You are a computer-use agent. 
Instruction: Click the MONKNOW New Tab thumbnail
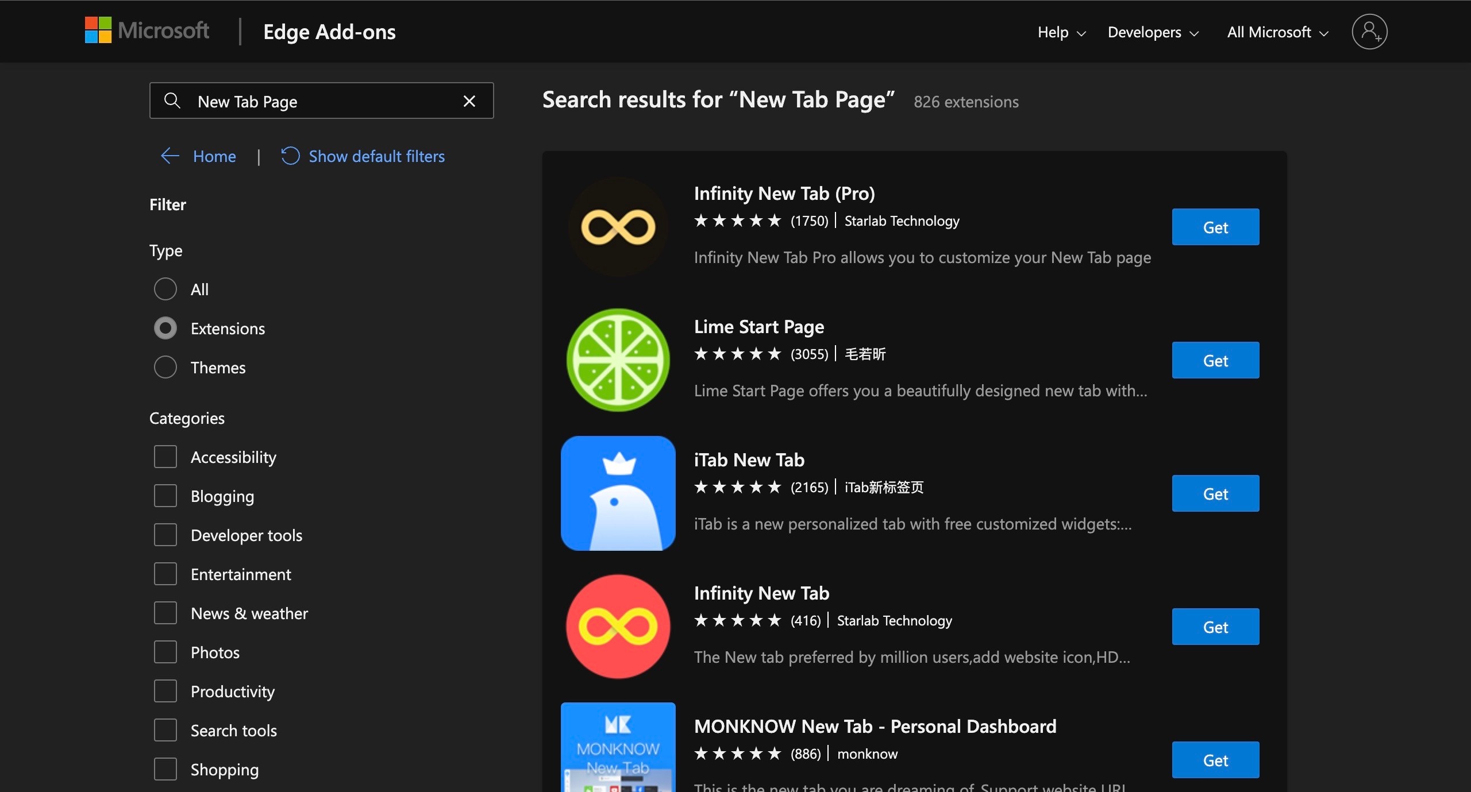click(618, 747)
